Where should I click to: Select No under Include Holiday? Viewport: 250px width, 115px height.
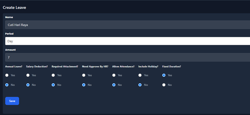[x=140, y=85]
